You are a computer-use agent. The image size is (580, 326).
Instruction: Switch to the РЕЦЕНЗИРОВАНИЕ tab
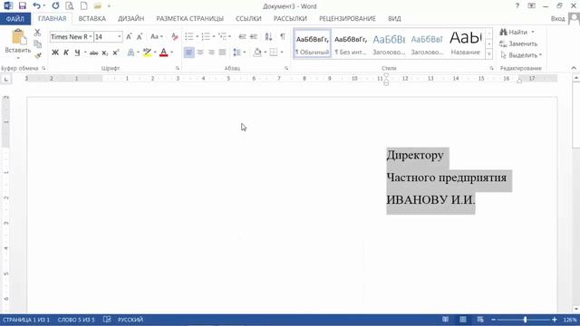(x=347, y=18)
